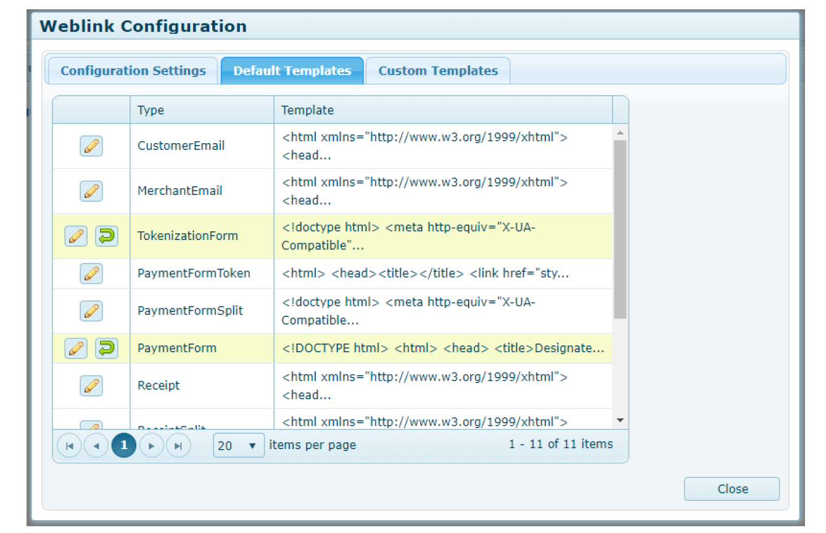Screen dimensions: 826x533
Task: Jump to the last page
Action: 178,444
